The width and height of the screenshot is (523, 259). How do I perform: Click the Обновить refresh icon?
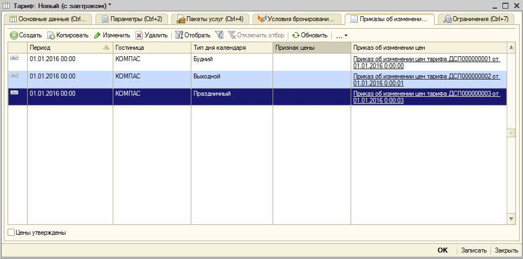[x=296, y=35]
